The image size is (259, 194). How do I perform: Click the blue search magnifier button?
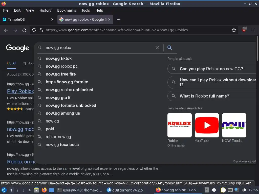(169, 47)
